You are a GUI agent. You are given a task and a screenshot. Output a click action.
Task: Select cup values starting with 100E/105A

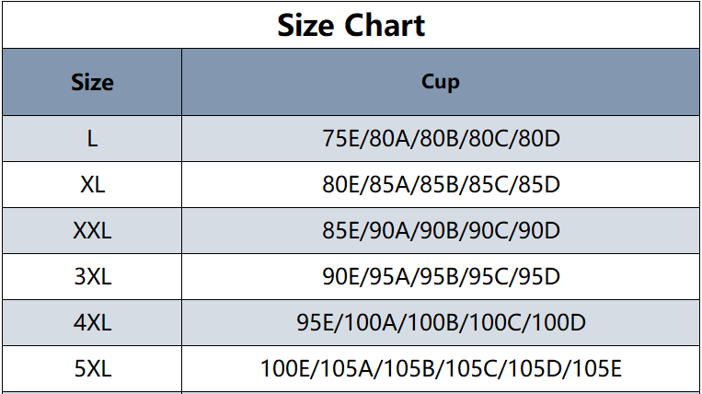441,368
